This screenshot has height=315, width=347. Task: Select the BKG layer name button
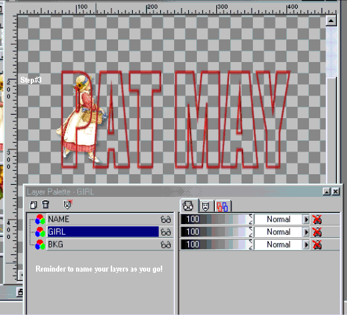click(x=103, y=245)
